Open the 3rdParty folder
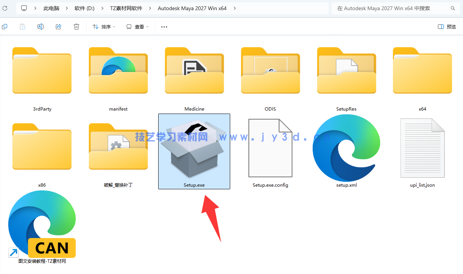The height and width of the screenshot is (274, 463). (42, 70)
